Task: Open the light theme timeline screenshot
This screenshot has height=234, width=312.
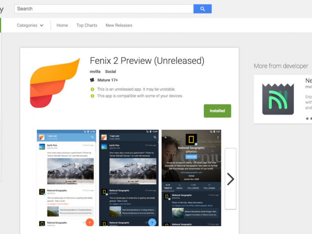Action: pos(66,178)
